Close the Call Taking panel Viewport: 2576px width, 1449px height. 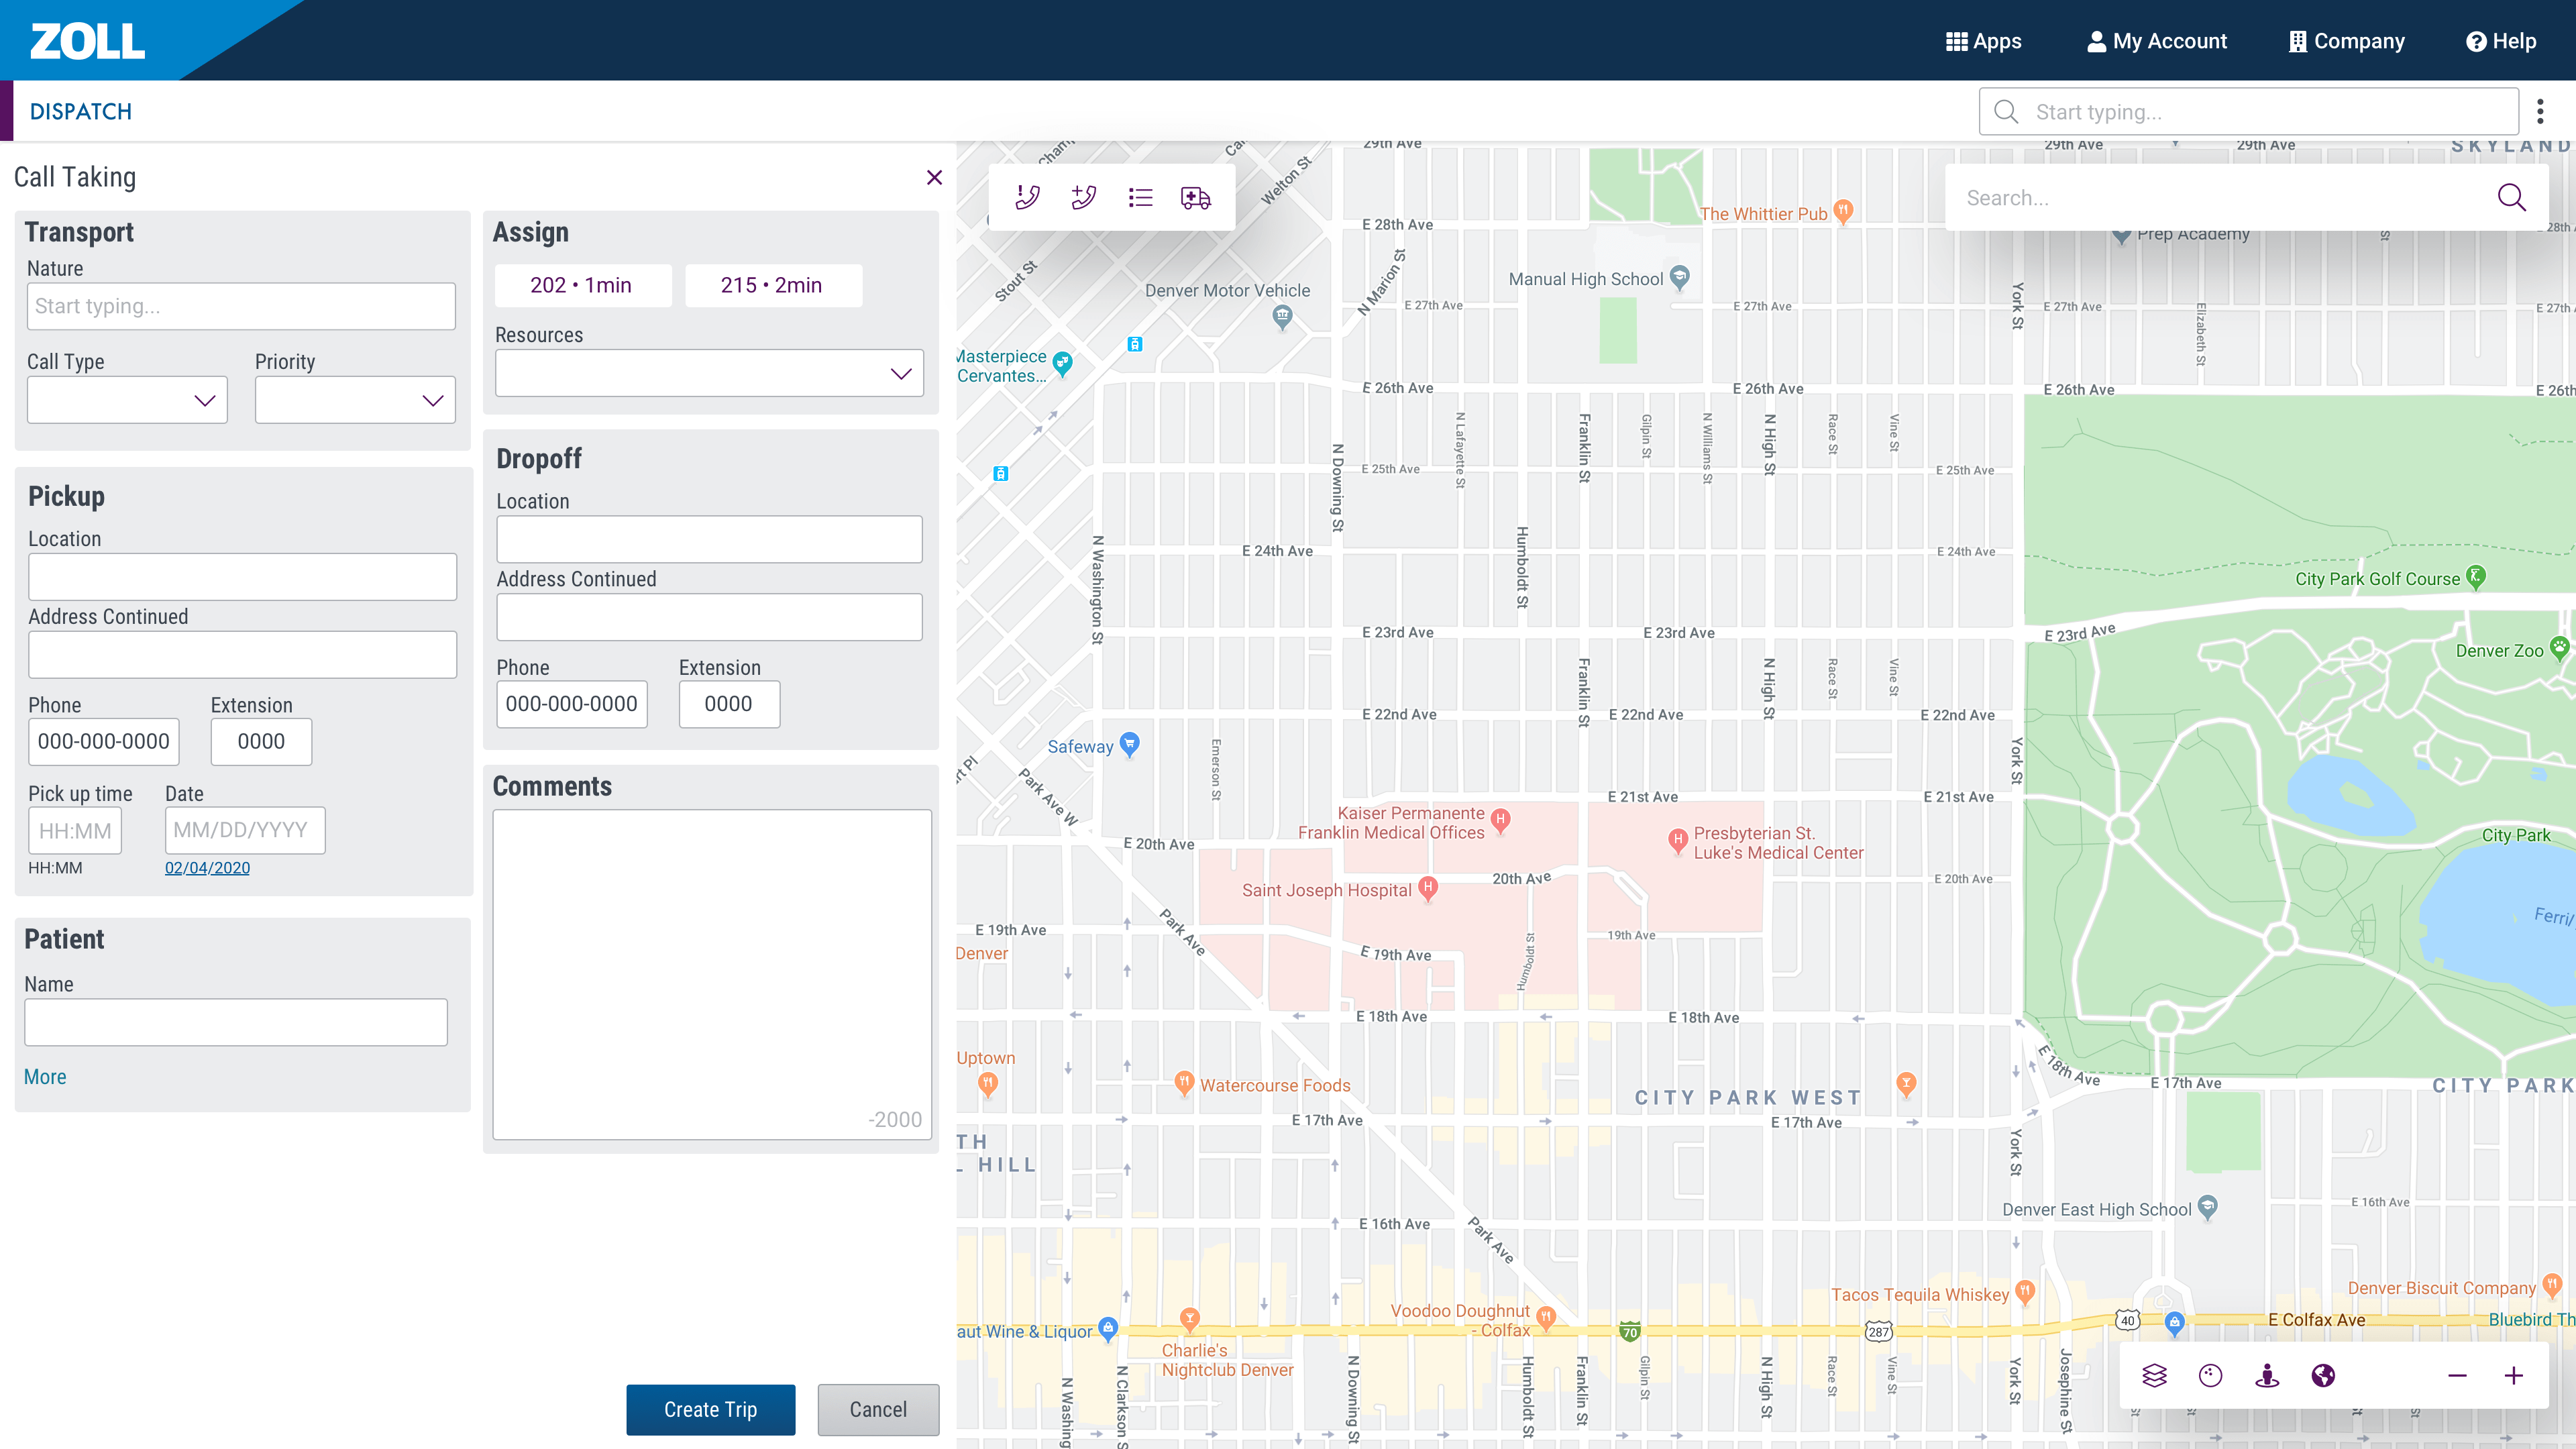click(x=934, y=177)
